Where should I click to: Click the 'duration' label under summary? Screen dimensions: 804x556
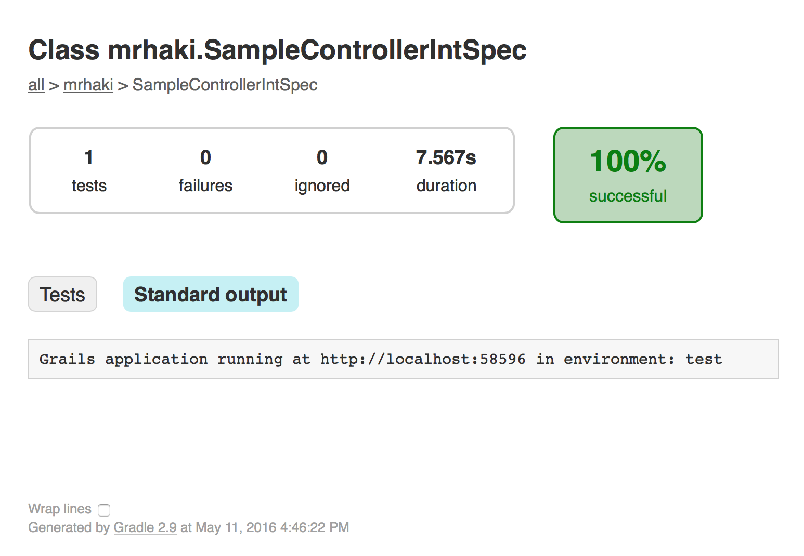(x=446, y=186)
